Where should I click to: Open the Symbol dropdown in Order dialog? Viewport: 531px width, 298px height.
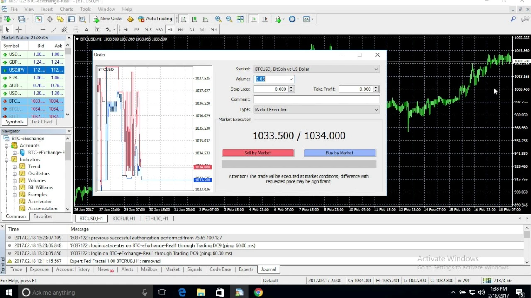tap(317, 69)
